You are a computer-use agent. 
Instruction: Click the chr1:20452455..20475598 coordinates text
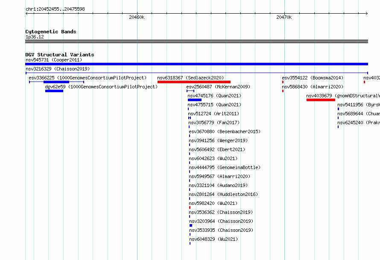55,9
